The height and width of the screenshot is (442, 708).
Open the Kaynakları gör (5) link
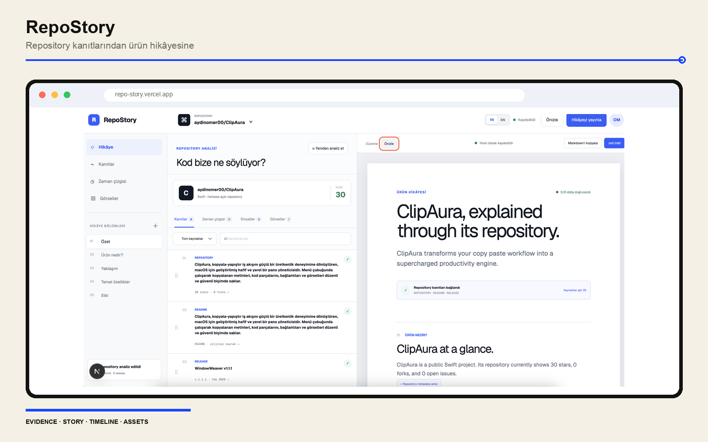click(x=575, y=290)
